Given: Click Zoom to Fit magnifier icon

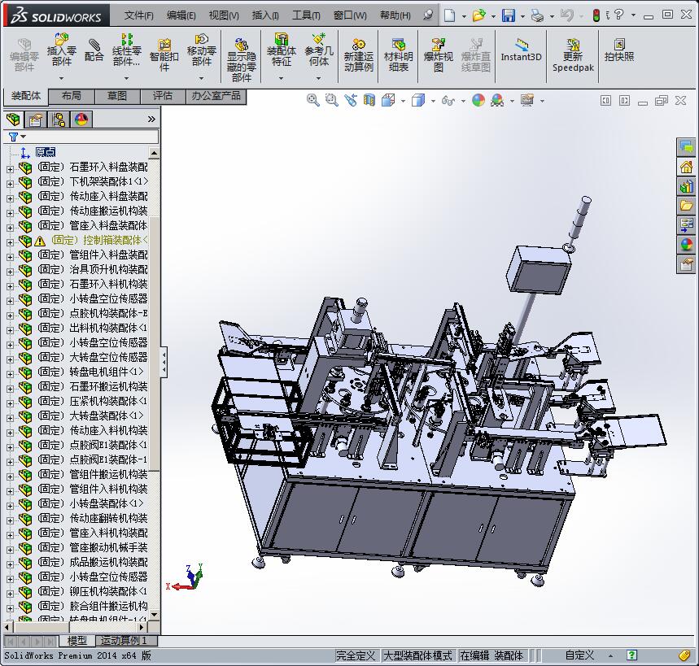Looking at the screenshot, I should [313, 100].
